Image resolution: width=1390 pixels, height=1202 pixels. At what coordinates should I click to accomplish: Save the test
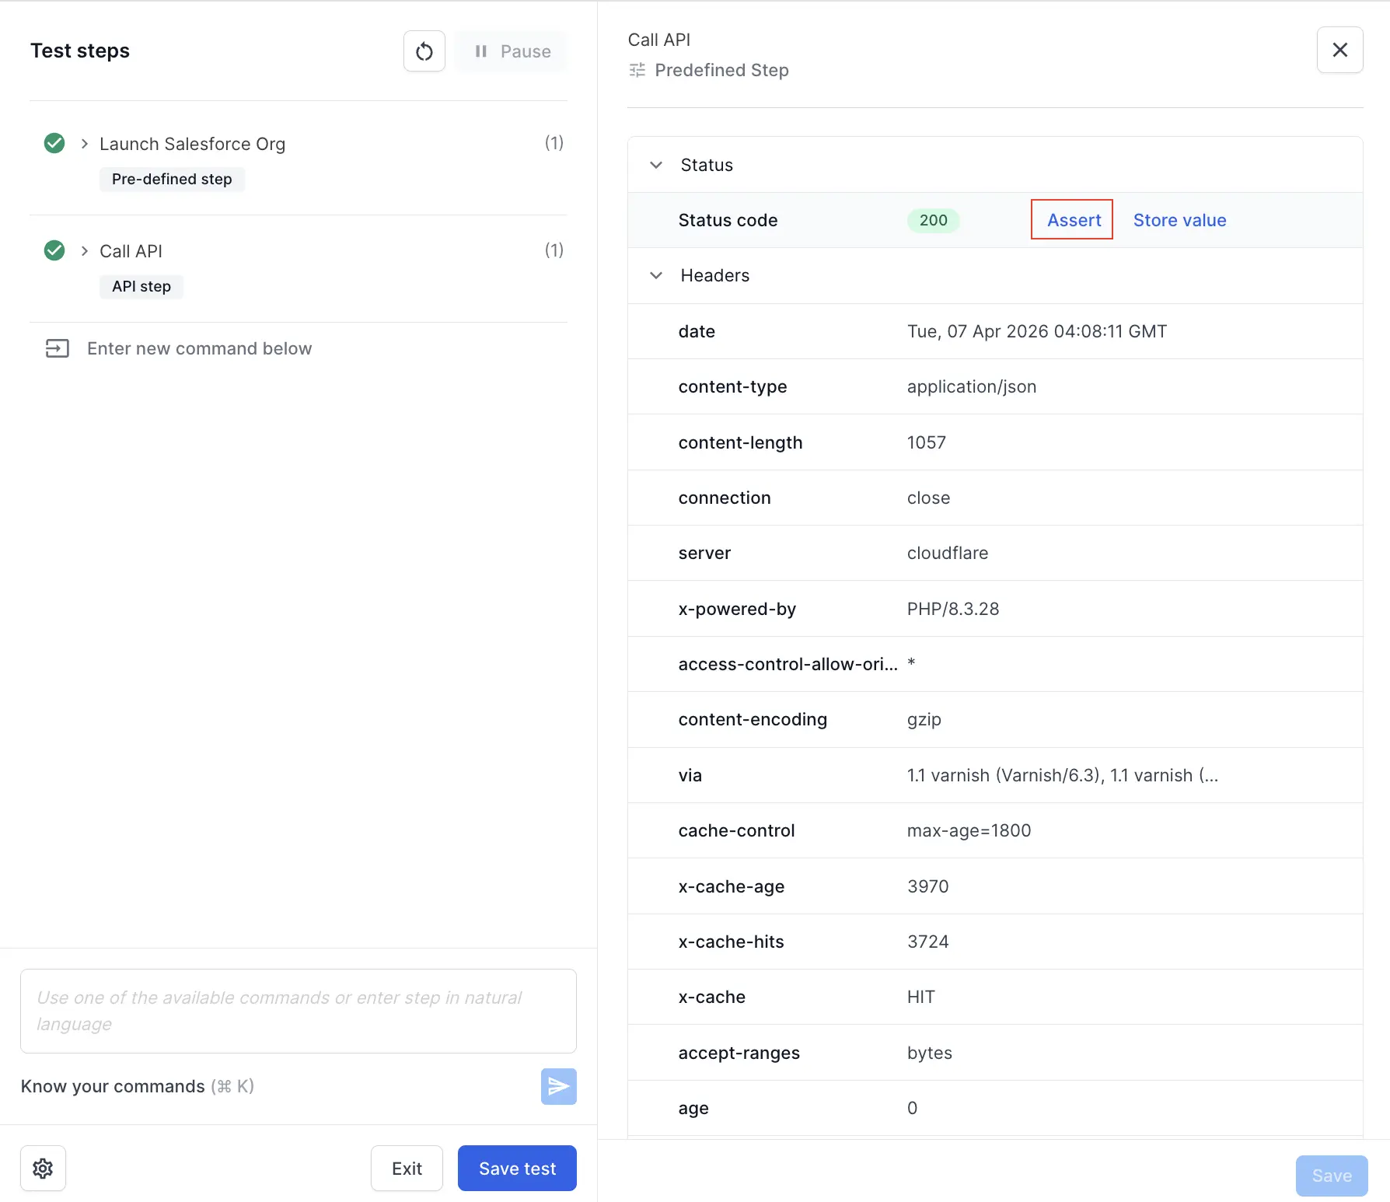tap(516, 1168)
